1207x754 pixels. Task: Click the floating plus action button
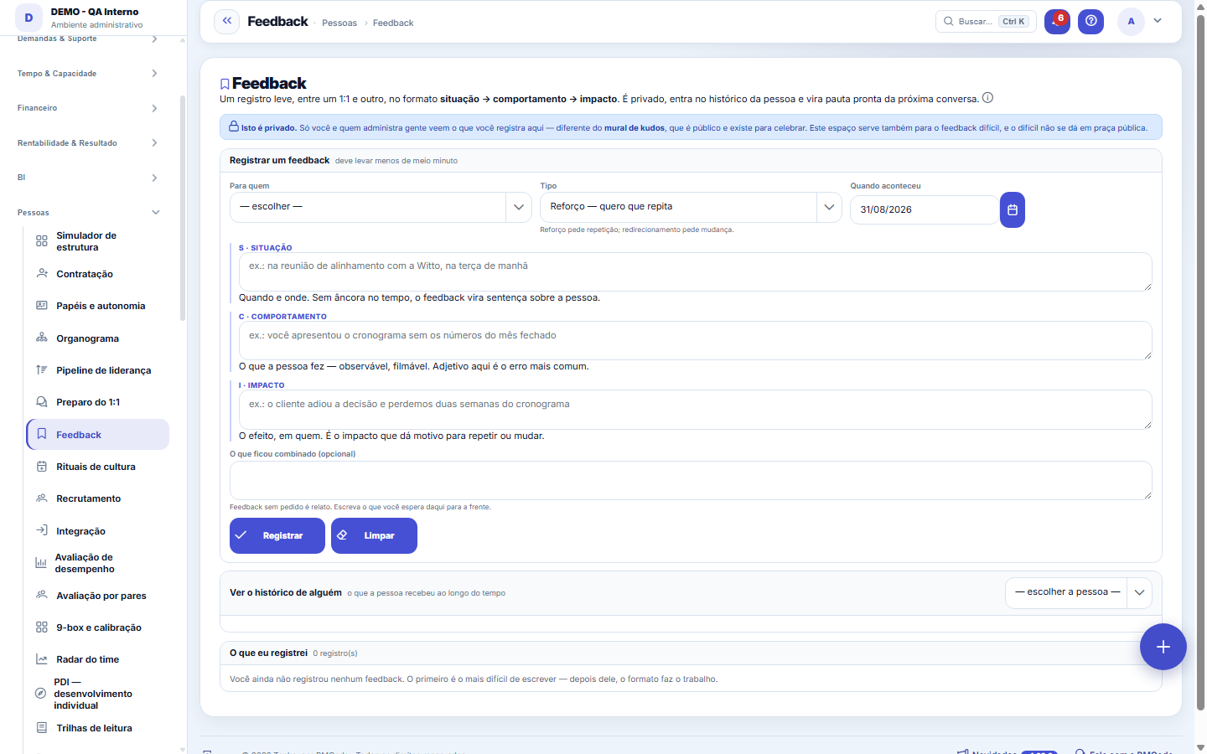pyautogui.click(x=1163, y=647)
